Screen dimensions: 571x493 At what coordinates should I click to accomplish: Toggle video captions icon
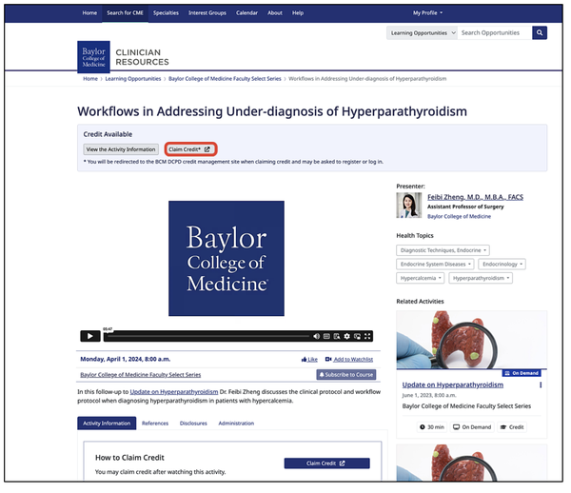pos(326,336)
